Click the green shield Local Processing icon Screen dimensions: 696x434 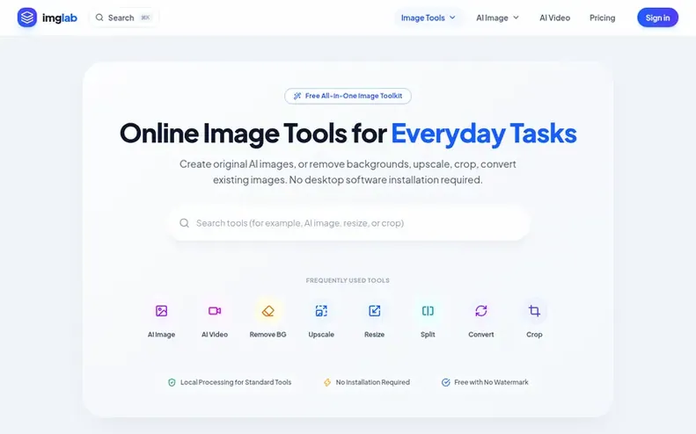pyautogui.click(x=172, y=382)
